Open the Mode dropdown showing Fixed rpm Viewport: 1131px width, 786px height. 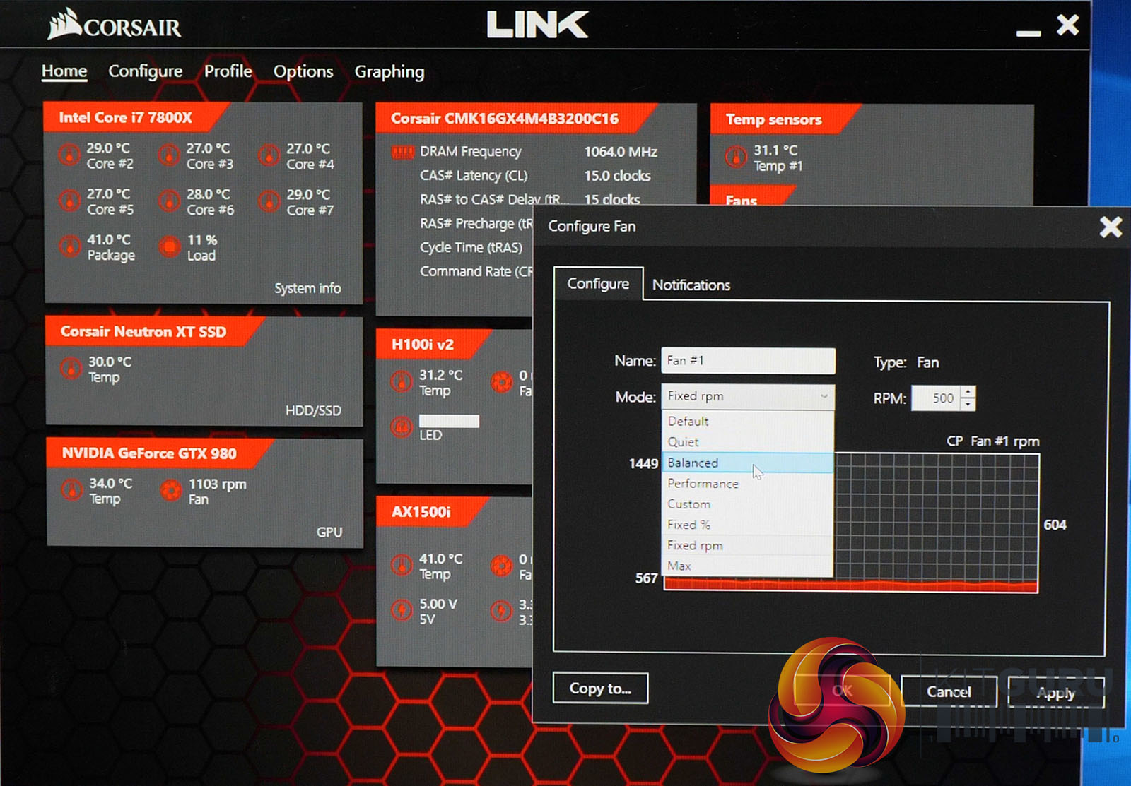[x=748, y=396]
